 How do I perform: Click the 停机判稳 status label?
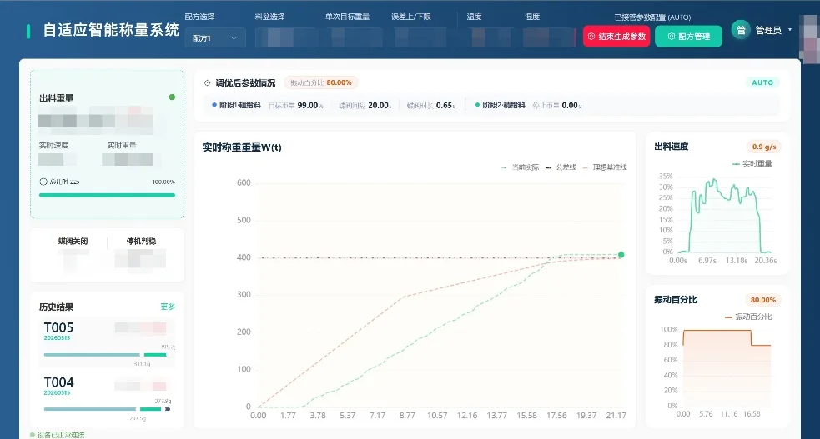(141, 242)
